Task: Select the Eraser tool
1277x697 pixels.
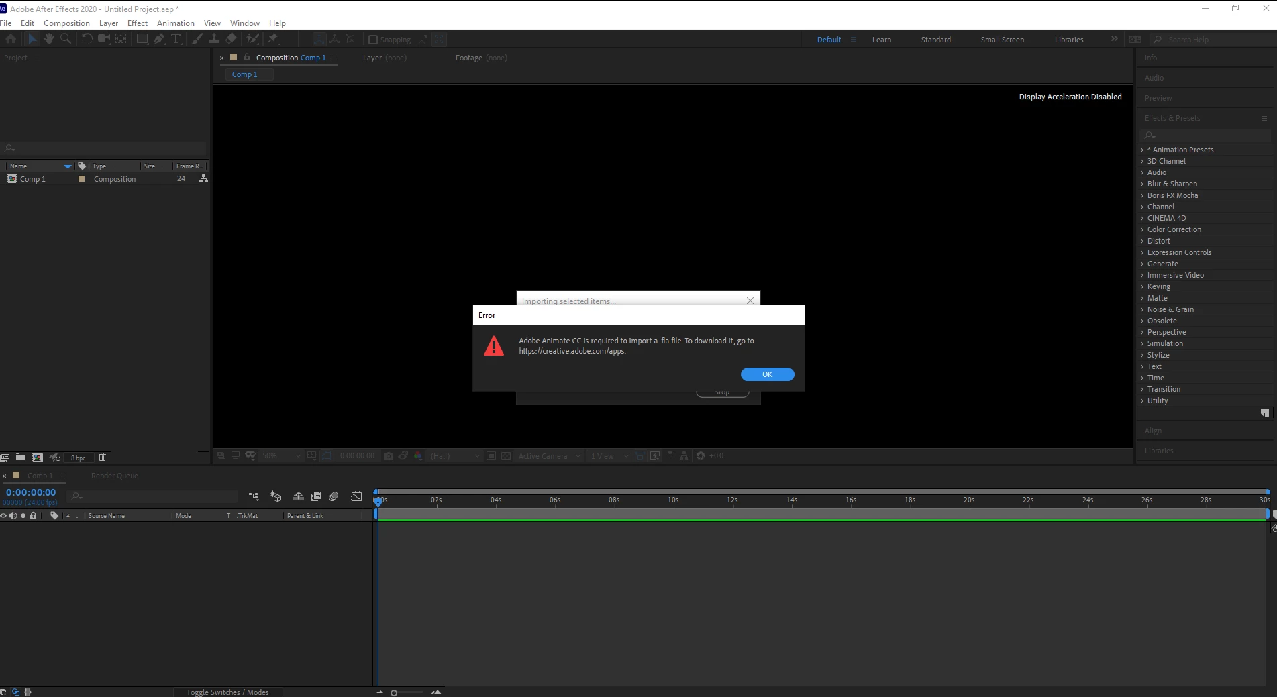Action: click(231, 39)
